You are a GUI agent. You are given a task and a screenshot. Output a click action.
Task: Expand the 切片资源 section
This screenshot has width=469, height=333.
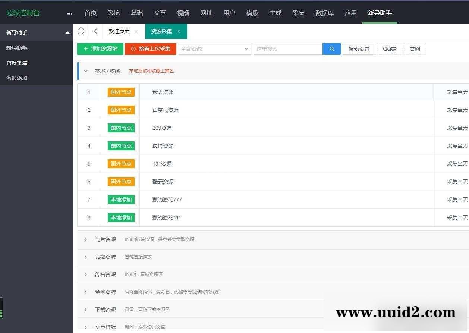86,239
